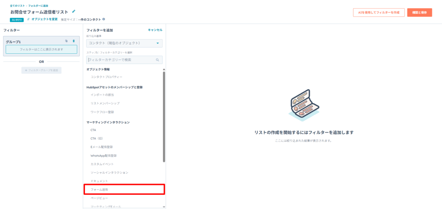Click the キャンセル link
Screen dimensions: 442x209
coord(155,30)
